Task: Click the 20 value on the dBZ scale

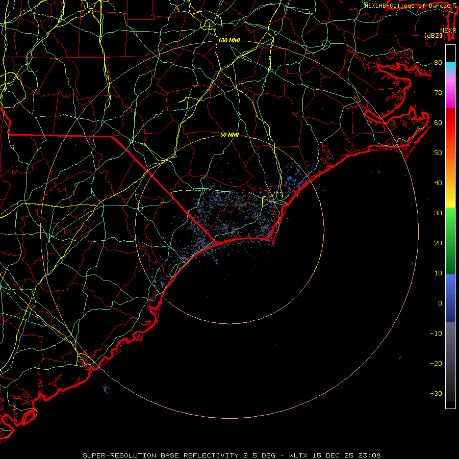Action: [438, 243]
